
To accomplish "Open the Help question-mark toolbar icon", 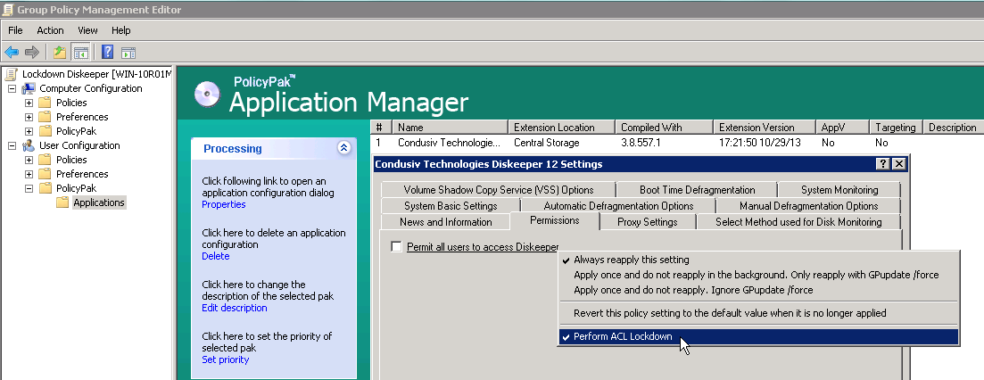I will 107,52.
